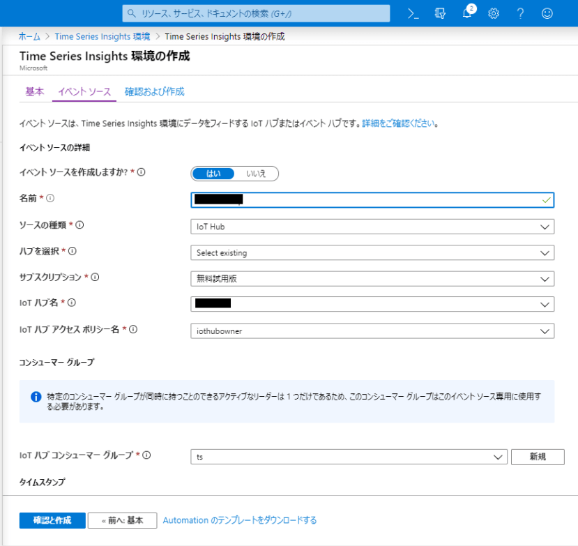578x546 pixels.
Task: Show info for IoT ハブ コンシューマー グループ
Action: [x=146, y=455]
